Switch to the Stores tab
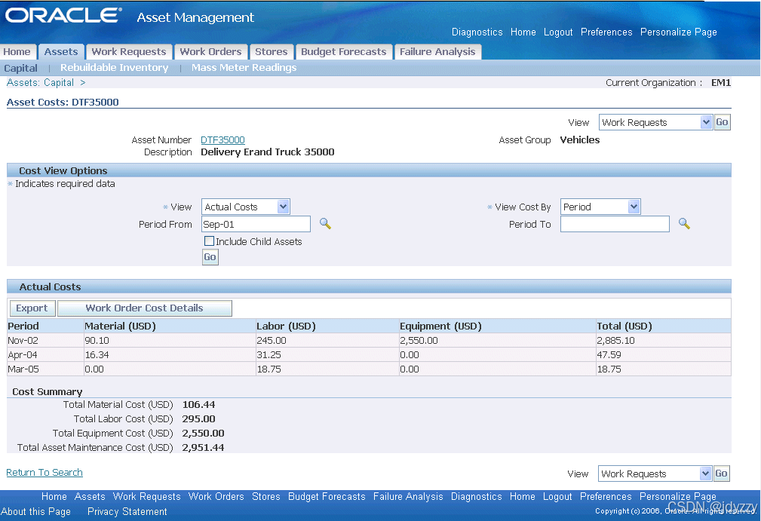Viewport: 761px width, 521px height. pos(272,51)
